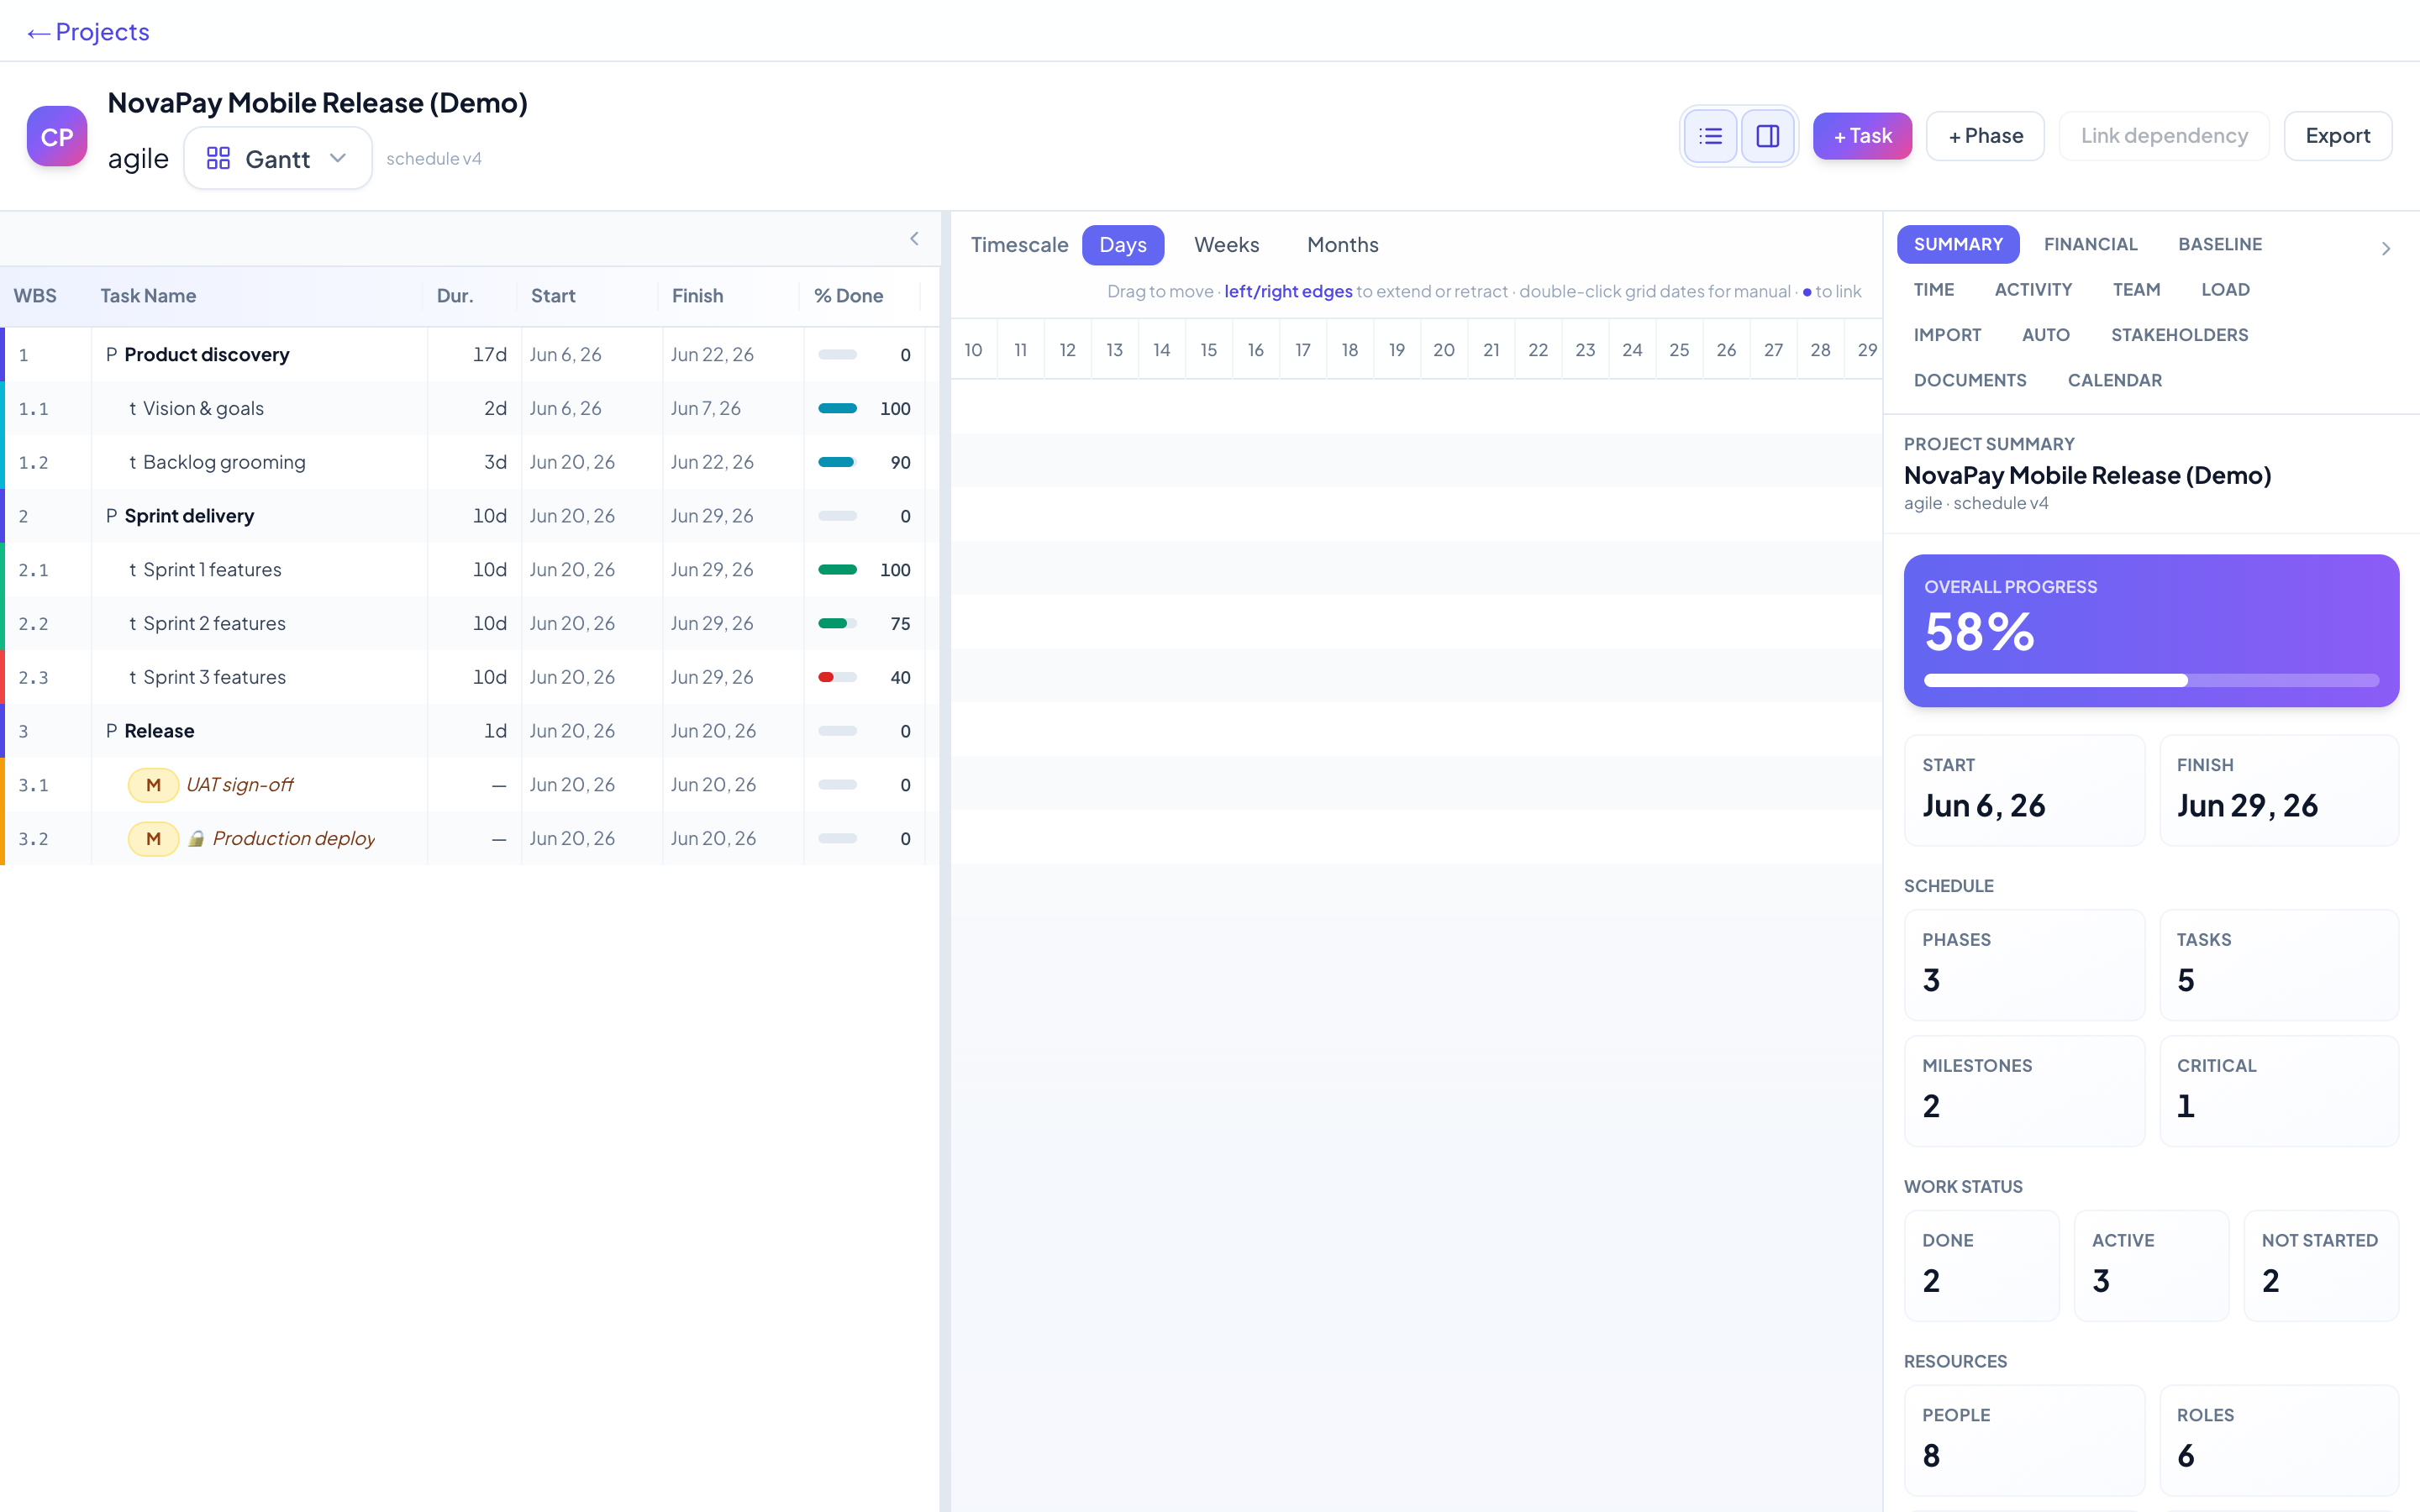Open the BASELINE tab
This screenshot has height=1512, width=2420.
(2220, 244)
